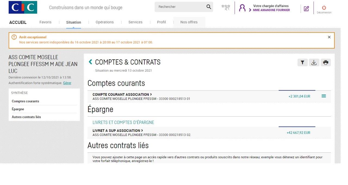Screen dimensions: 348x185
Task: Open Livret A Sup Association account
Action: (117, 130)
